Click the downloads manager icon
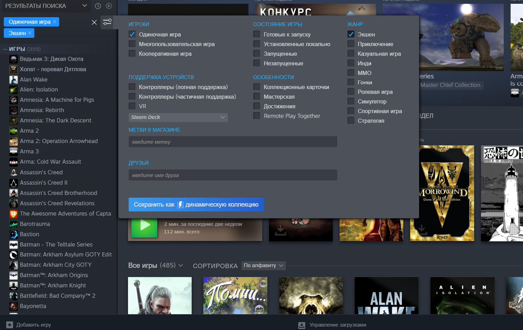 pyautogui.click(x=302, y=325)
